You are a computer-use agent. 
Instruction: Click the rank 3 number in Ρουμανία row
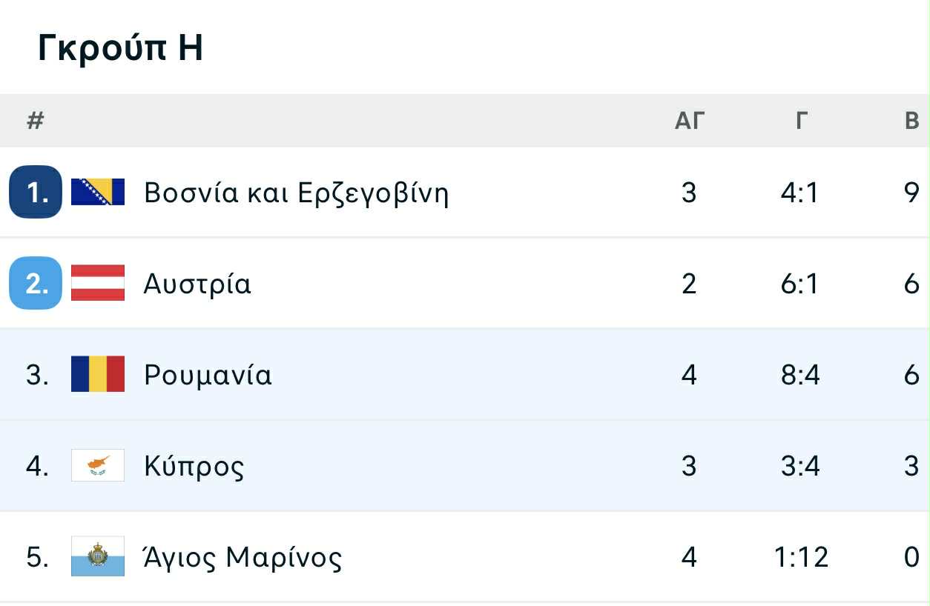pos(37,375)
